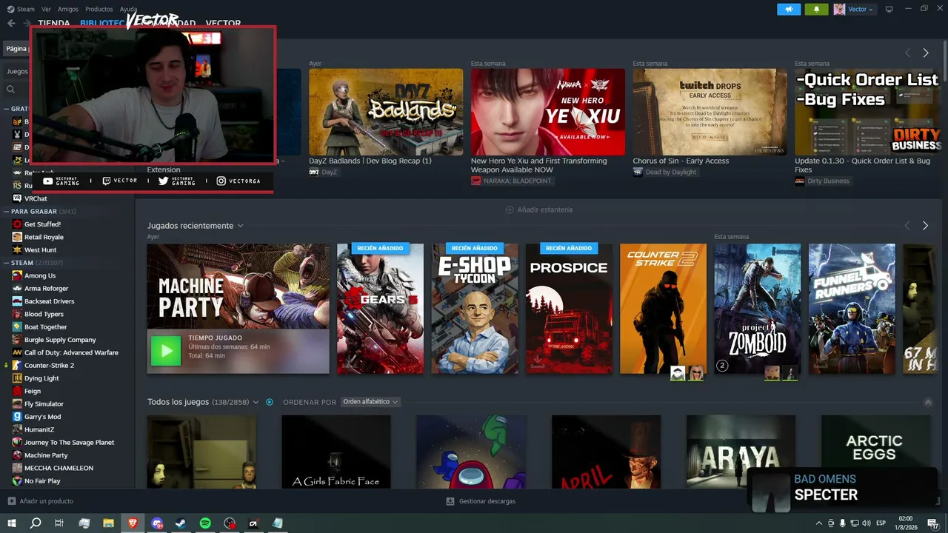Open Dirty Business Quick Order List update news
Screen dimensions: 948x533
click(867, 113)
